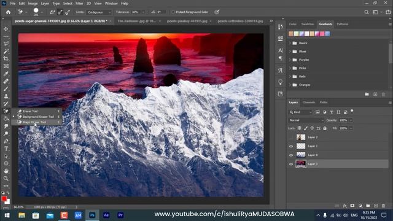This screenshot has height=221, width=393.
Task: Switch to the Swatches tab
Action: click(308, 24)
